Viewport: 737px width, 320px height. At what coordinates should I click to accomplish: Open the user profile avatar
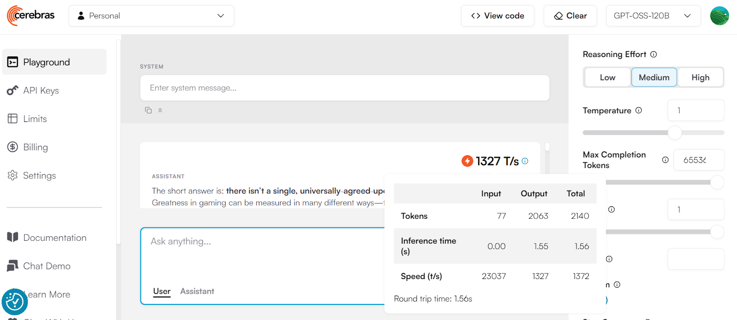[x=719, y=16]
